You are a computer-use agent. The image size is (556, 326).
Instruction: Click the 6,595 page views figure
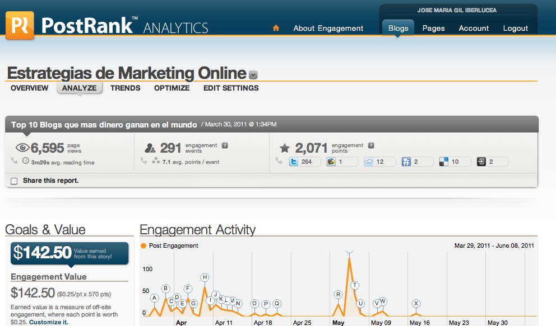(x=47, y=148)
